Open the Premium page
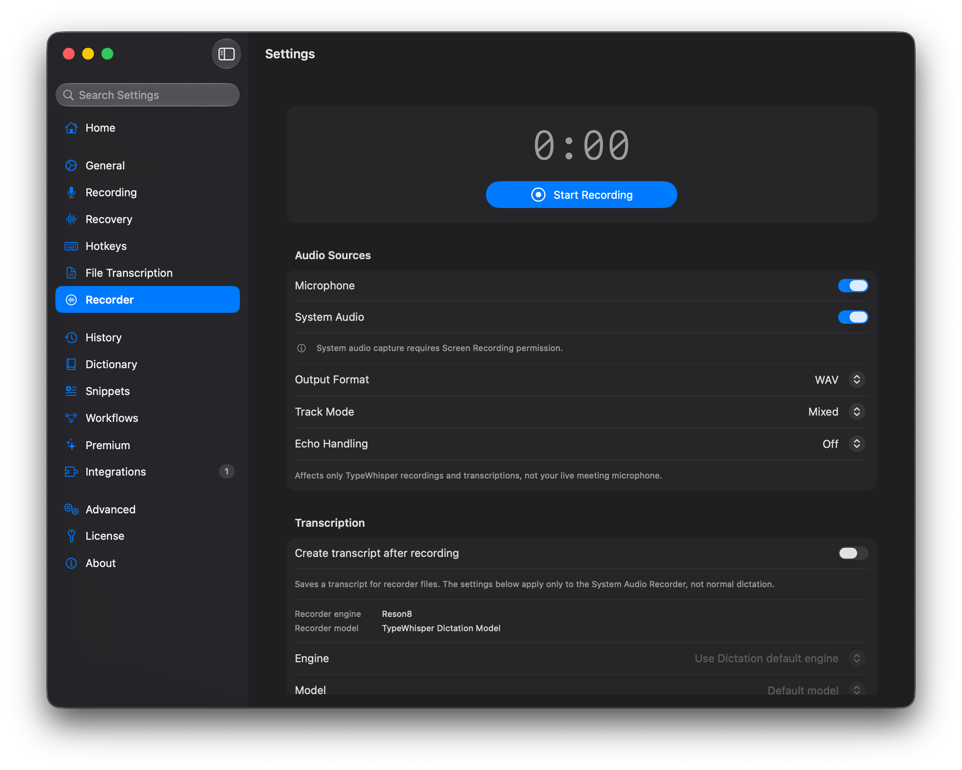The height and width of the screenshot is (770, 962). point(147,445)
